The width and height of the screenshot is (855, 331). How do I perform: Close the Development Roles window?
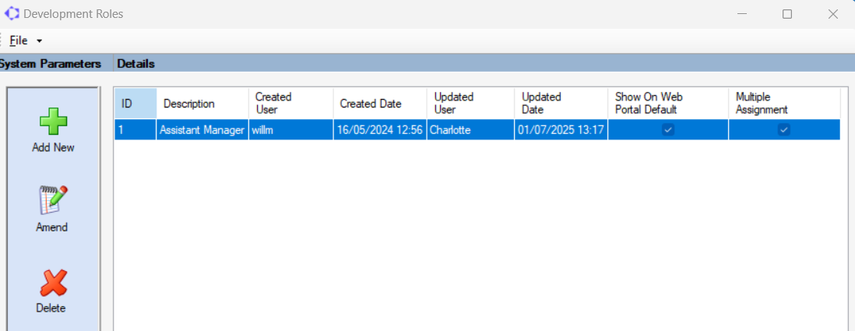pyautogui.click(x=832, y=14)
